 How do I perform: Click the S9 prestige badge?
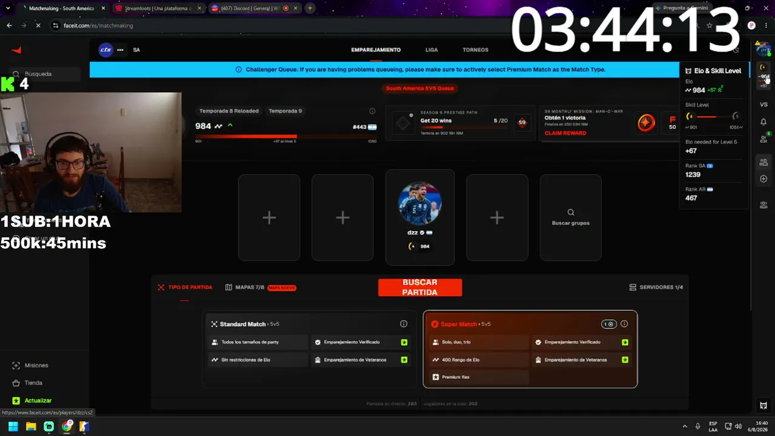(522, 122)
